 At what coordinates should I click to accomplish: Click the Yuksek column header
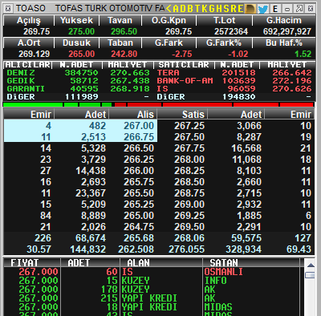tap(76, 20)
